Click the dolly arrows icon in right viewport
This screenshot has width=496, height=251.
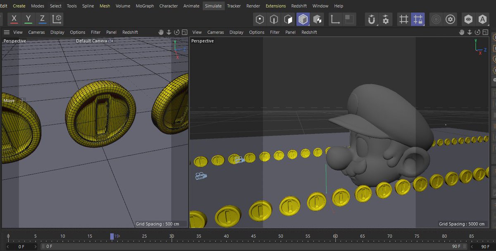pyautogui.click(x=470, y=32)
